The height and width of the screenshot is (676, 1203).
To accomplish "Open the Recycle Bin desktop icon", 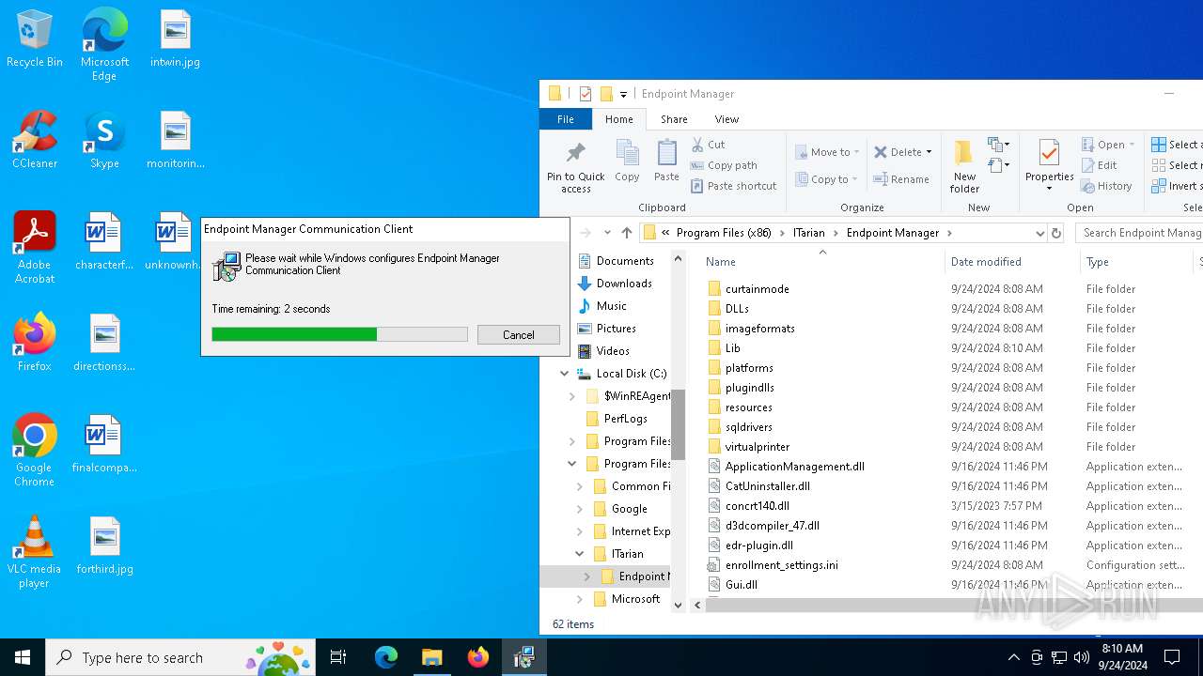I will [35, 38].
